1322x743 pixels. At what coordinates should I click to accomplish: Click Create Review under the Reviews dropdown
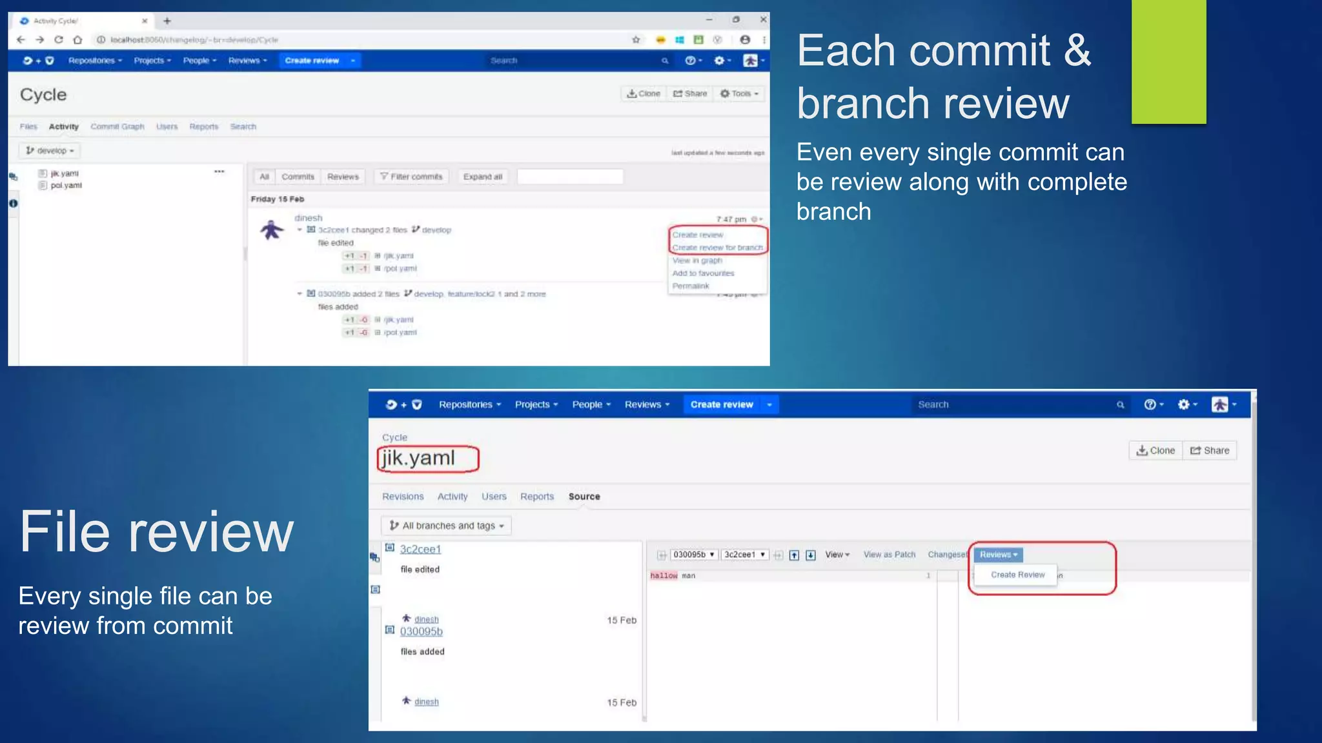[1017, 575]
